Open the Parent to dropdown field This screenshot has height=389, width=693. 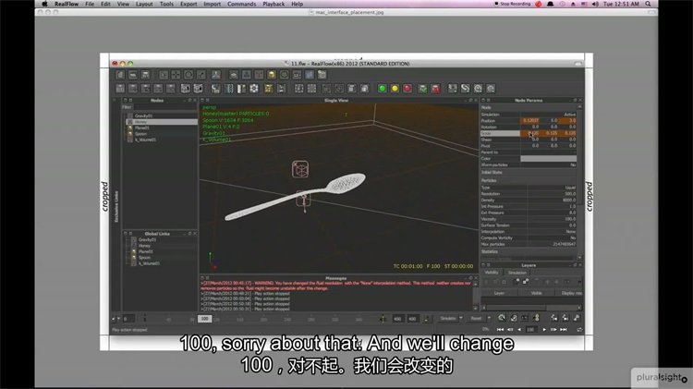click(549, 152)
